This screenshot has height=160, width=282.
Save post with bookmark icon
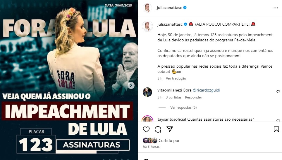click(x=276, y=129)
